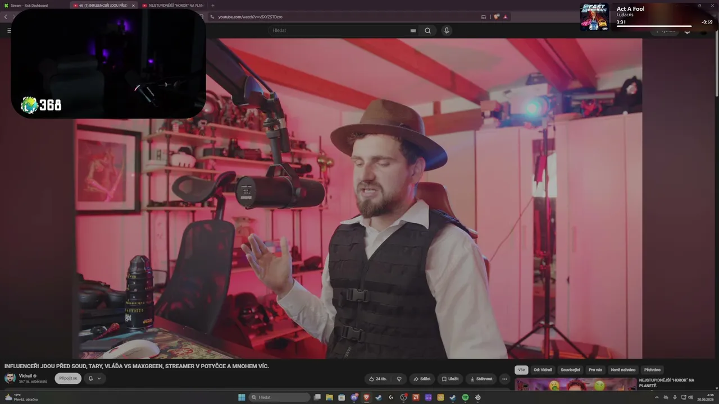Select the Pro vás filter chip
719x404 pixels.
click(x=595, y=370)
